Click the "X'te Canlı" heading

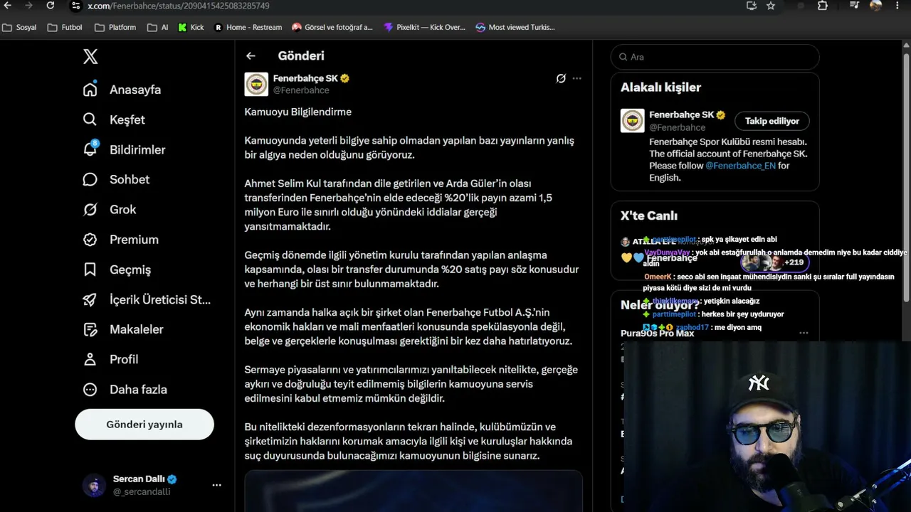649,215
